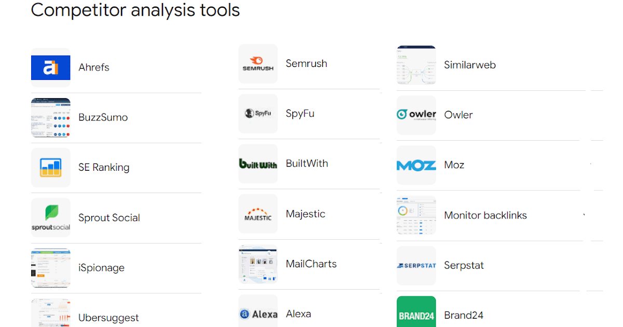Screen dimensions: 623x327
Task: Click the Monitor backlinks text label
Action: point(485,215)
